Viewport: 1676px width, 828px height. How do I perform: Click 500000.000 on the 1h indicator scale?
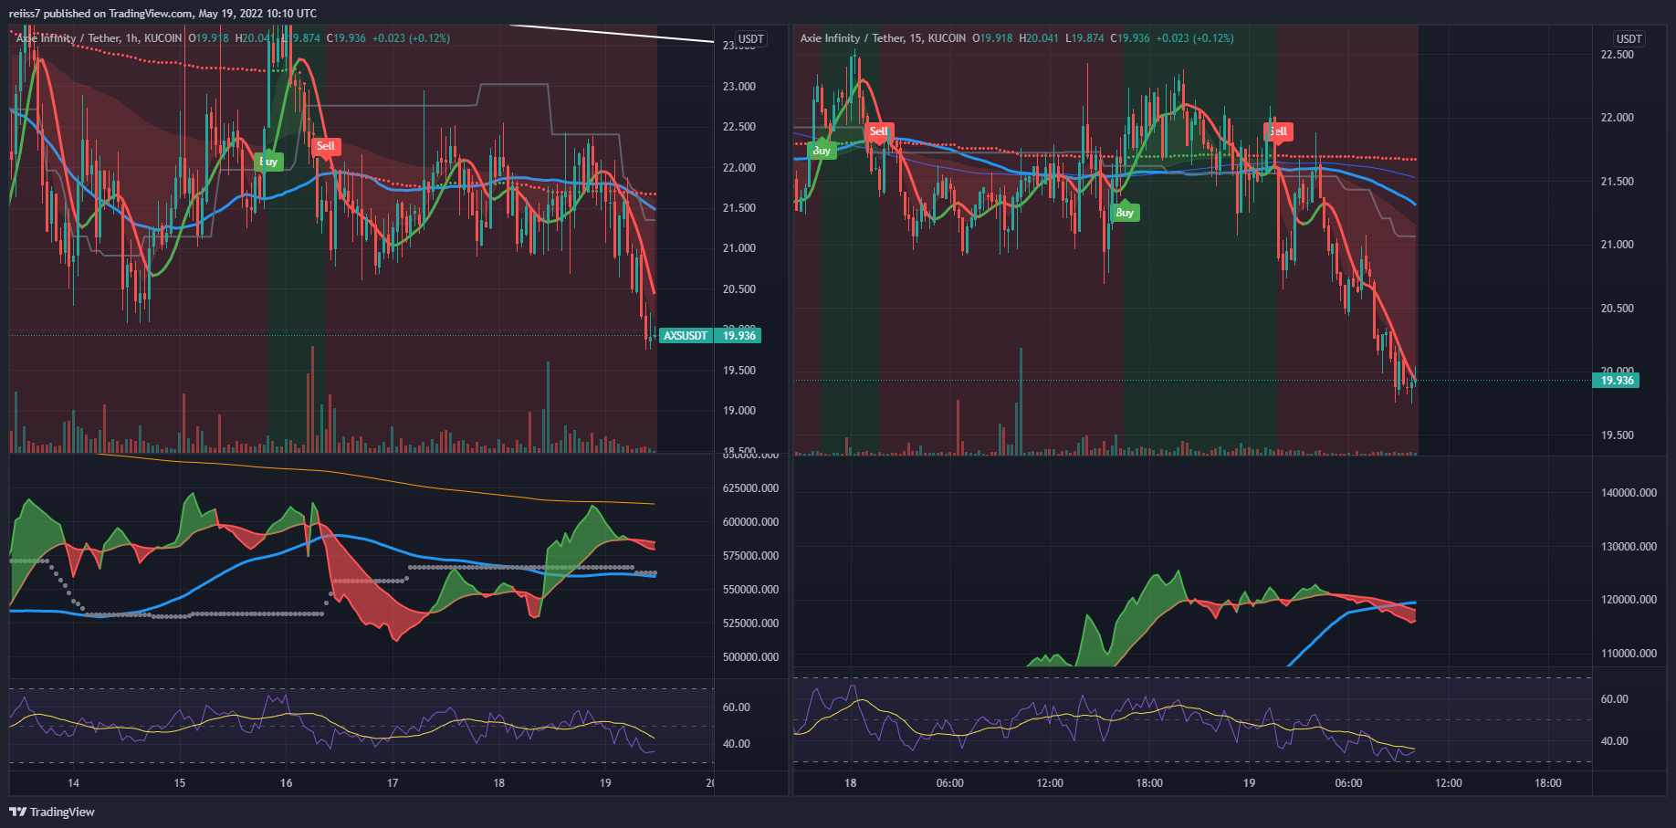click(750, 657)
